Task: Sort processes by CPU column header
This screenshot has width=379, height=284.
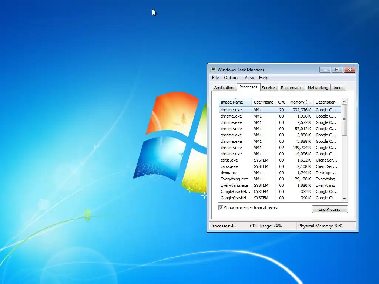Action: point(282,102)
